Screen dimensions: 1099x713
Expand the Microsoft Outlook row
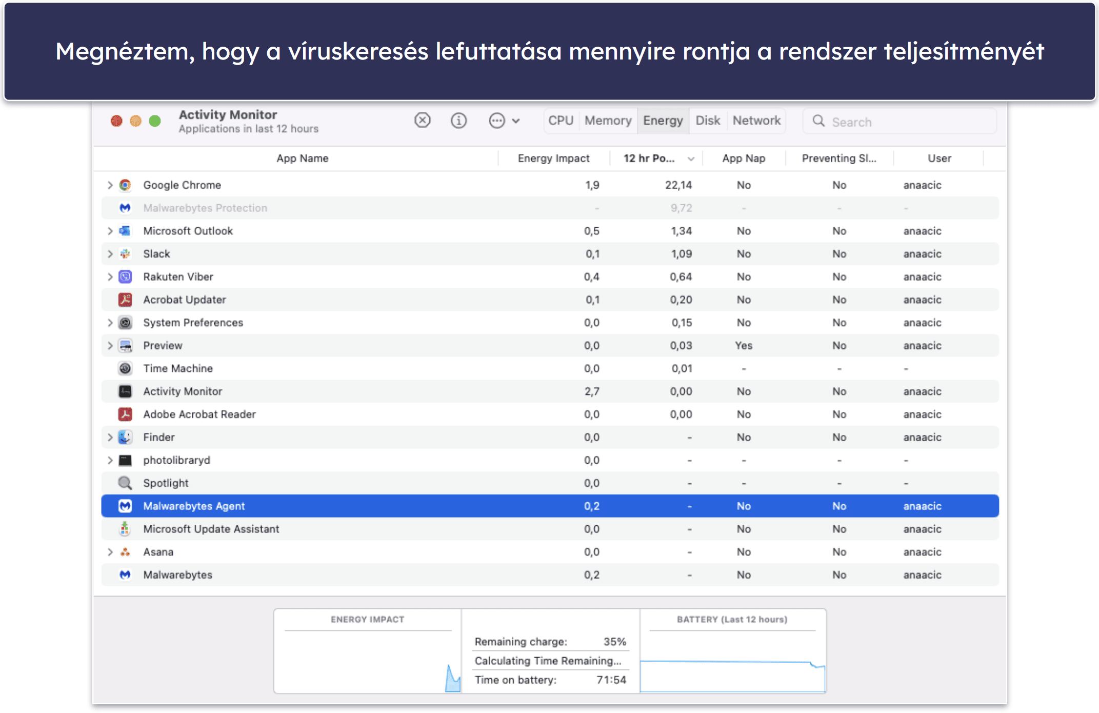coord(110,231)
